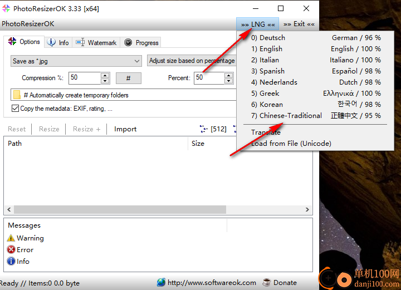Click the blue Info icon in Messages
This screenshot has height=290, width=401.
point(11,261)
